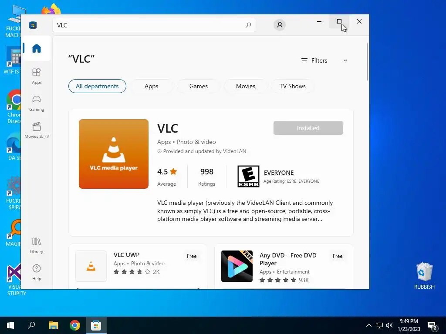Open the user account profile icon
This screenshot has height=334, width=446.
pos(280,25)
